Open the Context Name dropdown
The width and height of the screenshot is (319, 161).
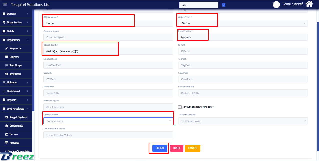tap(108, 121)
